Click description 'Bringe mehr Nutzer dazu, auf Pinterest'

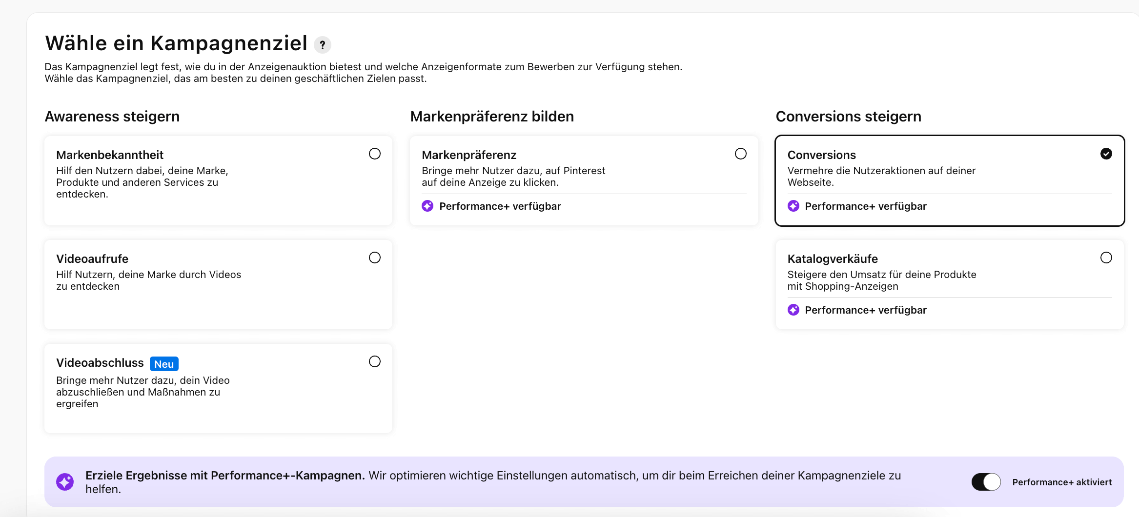513,177
